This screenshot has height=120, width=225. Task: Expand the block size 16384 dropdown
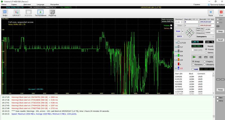[x=213, y=29]
